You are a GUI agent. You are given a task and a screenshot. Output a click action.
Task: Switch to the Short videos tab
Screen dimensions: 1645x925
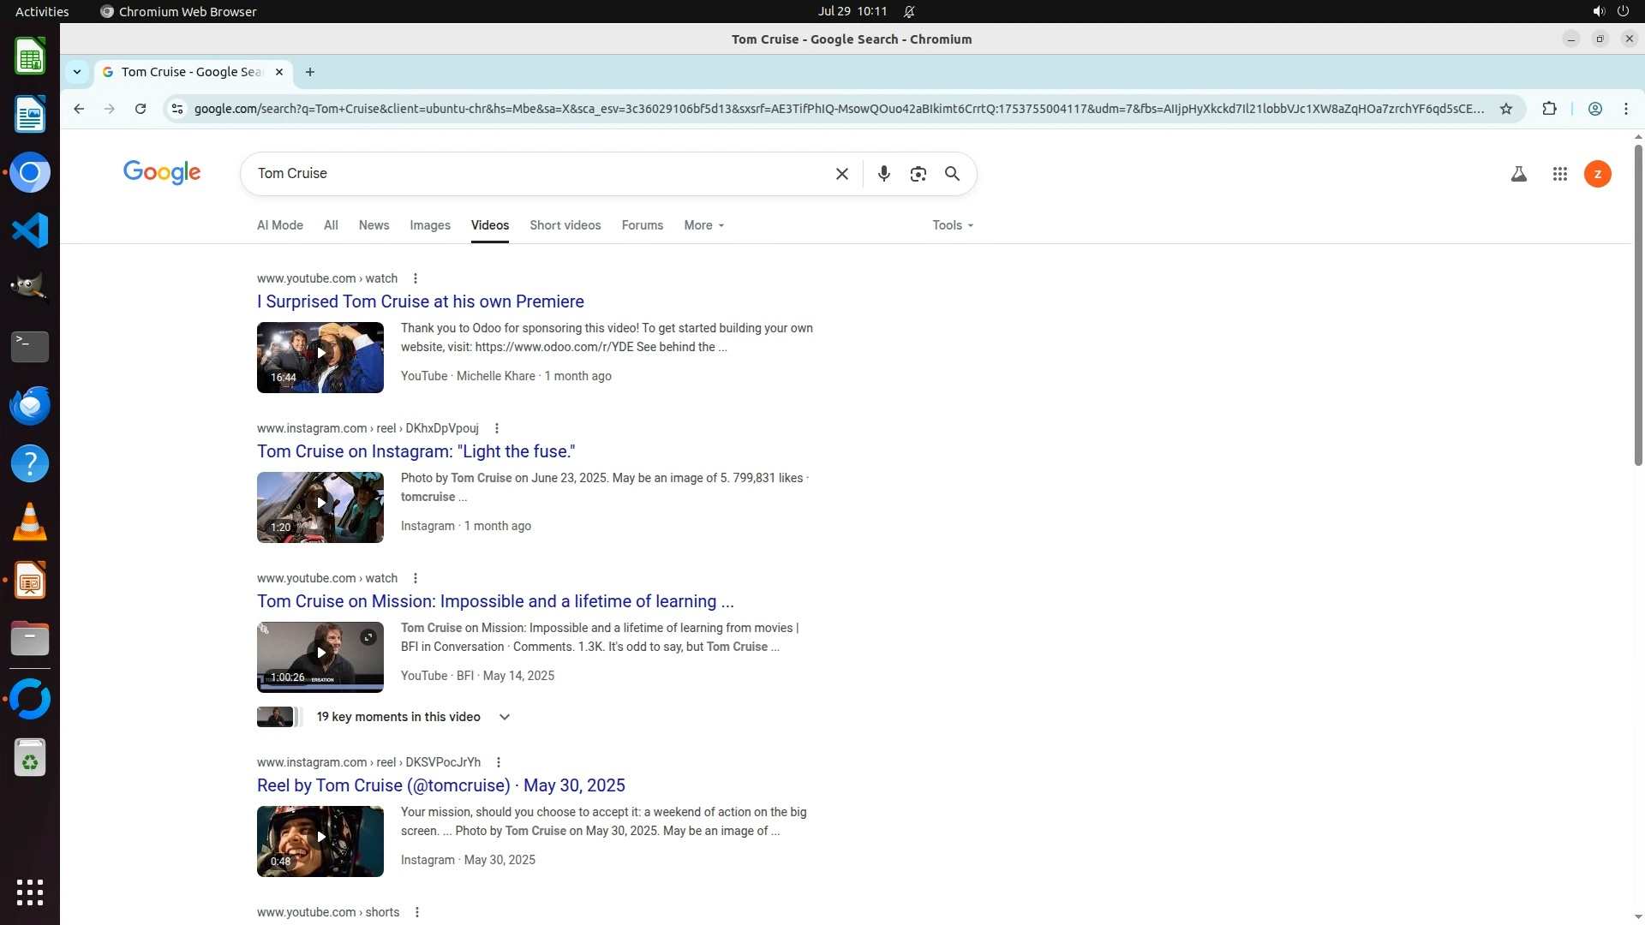click(x=565, y=225)
